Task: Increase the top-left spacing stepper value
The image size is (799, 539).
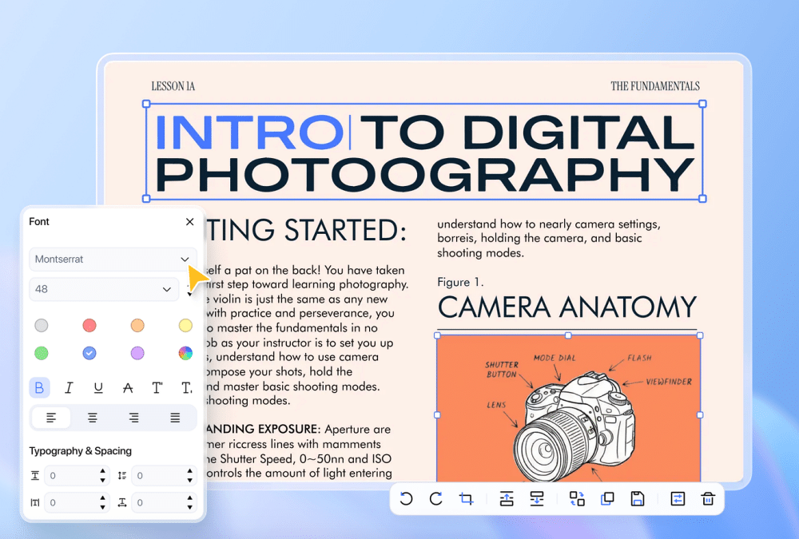Action: 102,471
